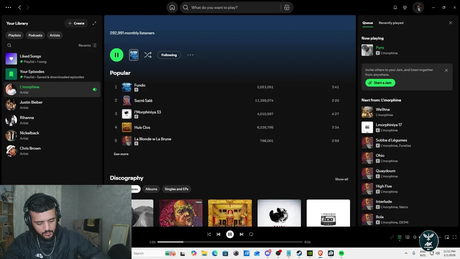The image size is (460, 259).
Task: Switch to the Recently played tab
Action: [x=391, y=23]
